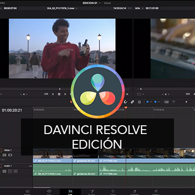Click timeline viewer previous/next marker control
This screenshot has width=195, height=195.
(166, 94)
